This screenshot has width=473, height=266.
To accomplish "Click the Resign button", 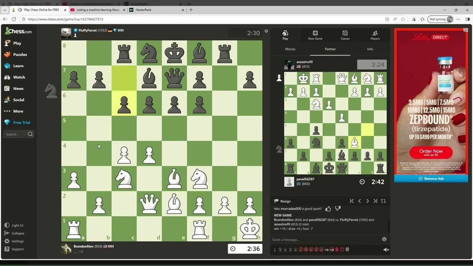I will [282, 201].
